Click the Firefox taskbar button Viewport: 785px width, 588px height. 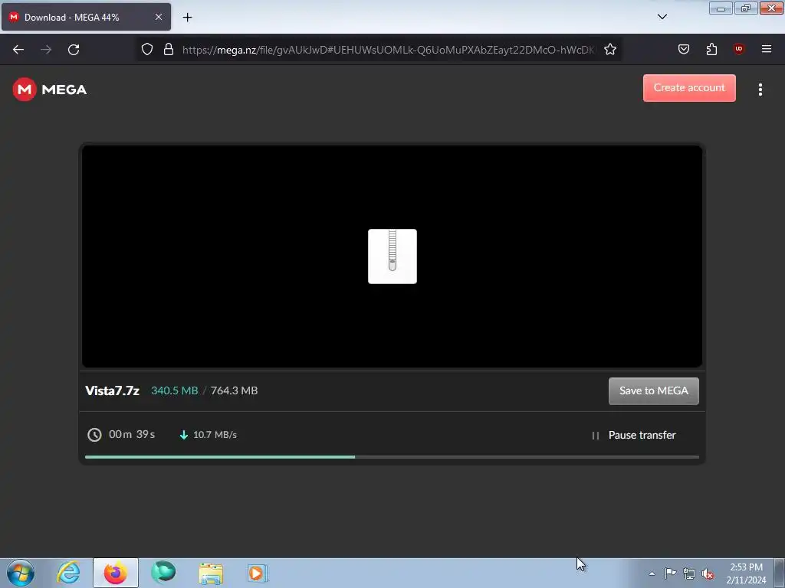[116, 573]
